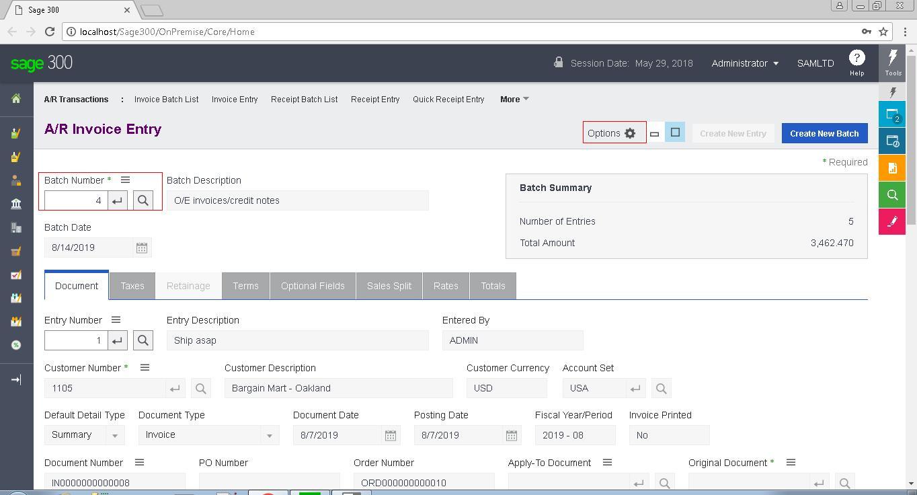
Task: Open the green percent sidebar icon
Action: tap(16, 345)
